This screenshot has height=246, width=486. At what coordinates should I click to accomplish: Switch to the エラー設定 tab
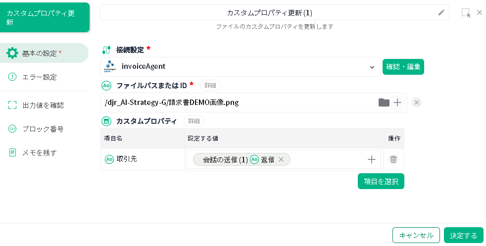coord(40,77)
